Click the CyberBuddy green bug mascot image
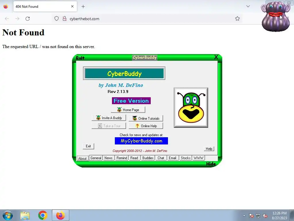 pos(191,108)
